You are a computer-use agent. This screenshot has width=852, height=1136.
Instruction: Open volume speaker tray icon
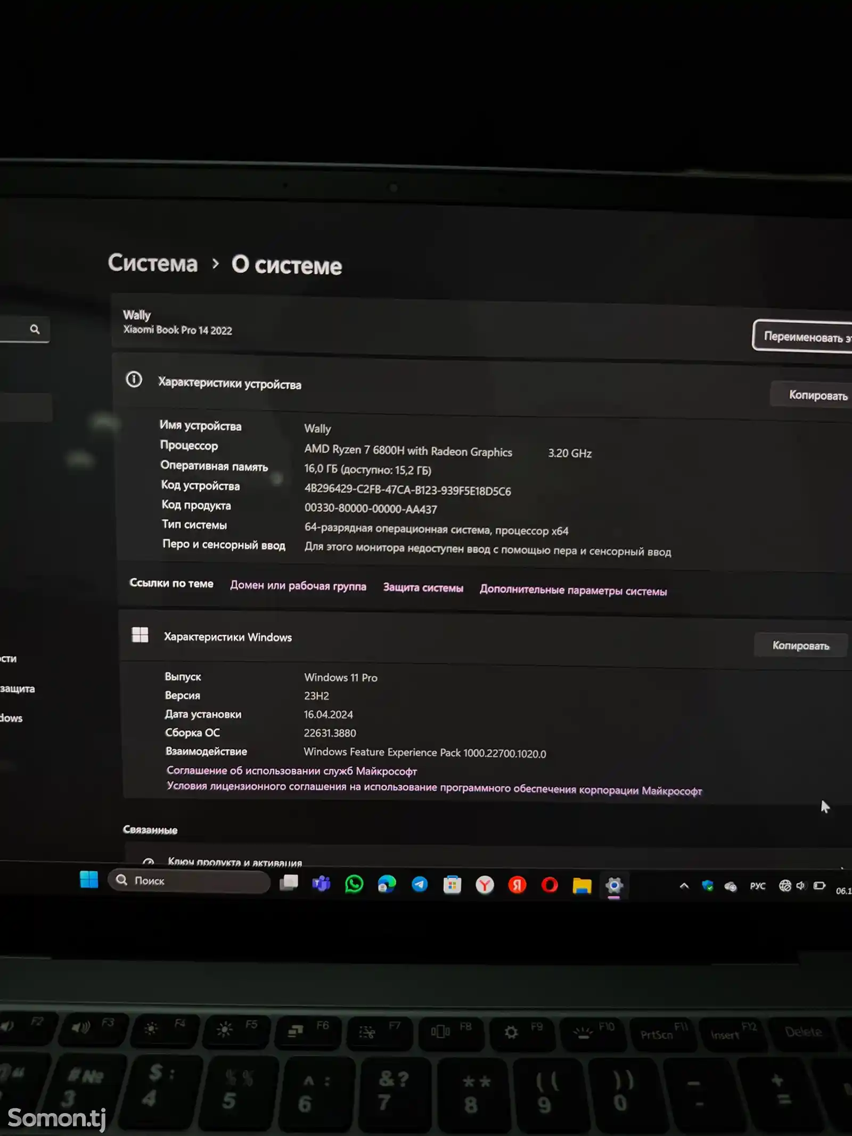pos(801,886)
